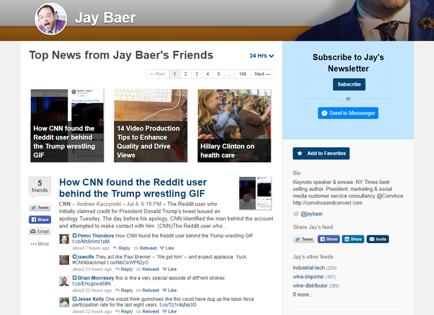Screen dimensions: 434x315
Task: Open the jswolfe username link
Action: point(86,257)
